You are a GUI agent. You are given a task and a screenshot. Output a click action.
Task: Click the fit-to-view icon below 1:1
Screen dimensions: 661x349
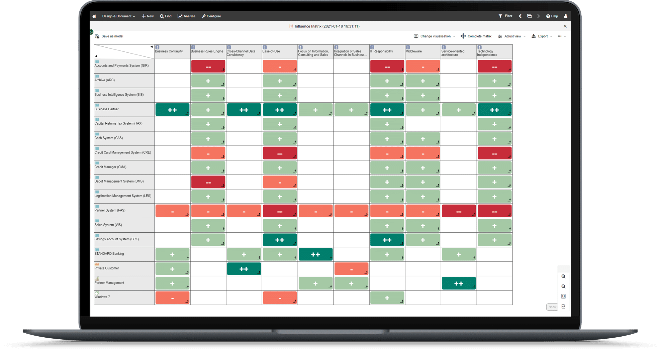click(x=563, y=306)
